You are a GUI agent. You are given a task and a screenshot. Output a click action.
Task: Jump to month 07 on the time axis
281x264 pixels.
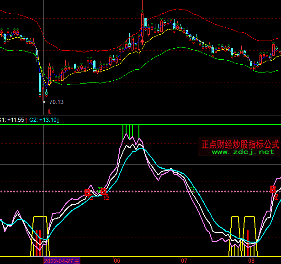tap(185, 260)
